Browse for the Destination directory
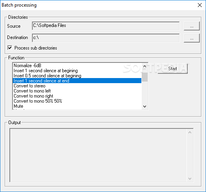This screenshot has height=192, width=206. 192,38
